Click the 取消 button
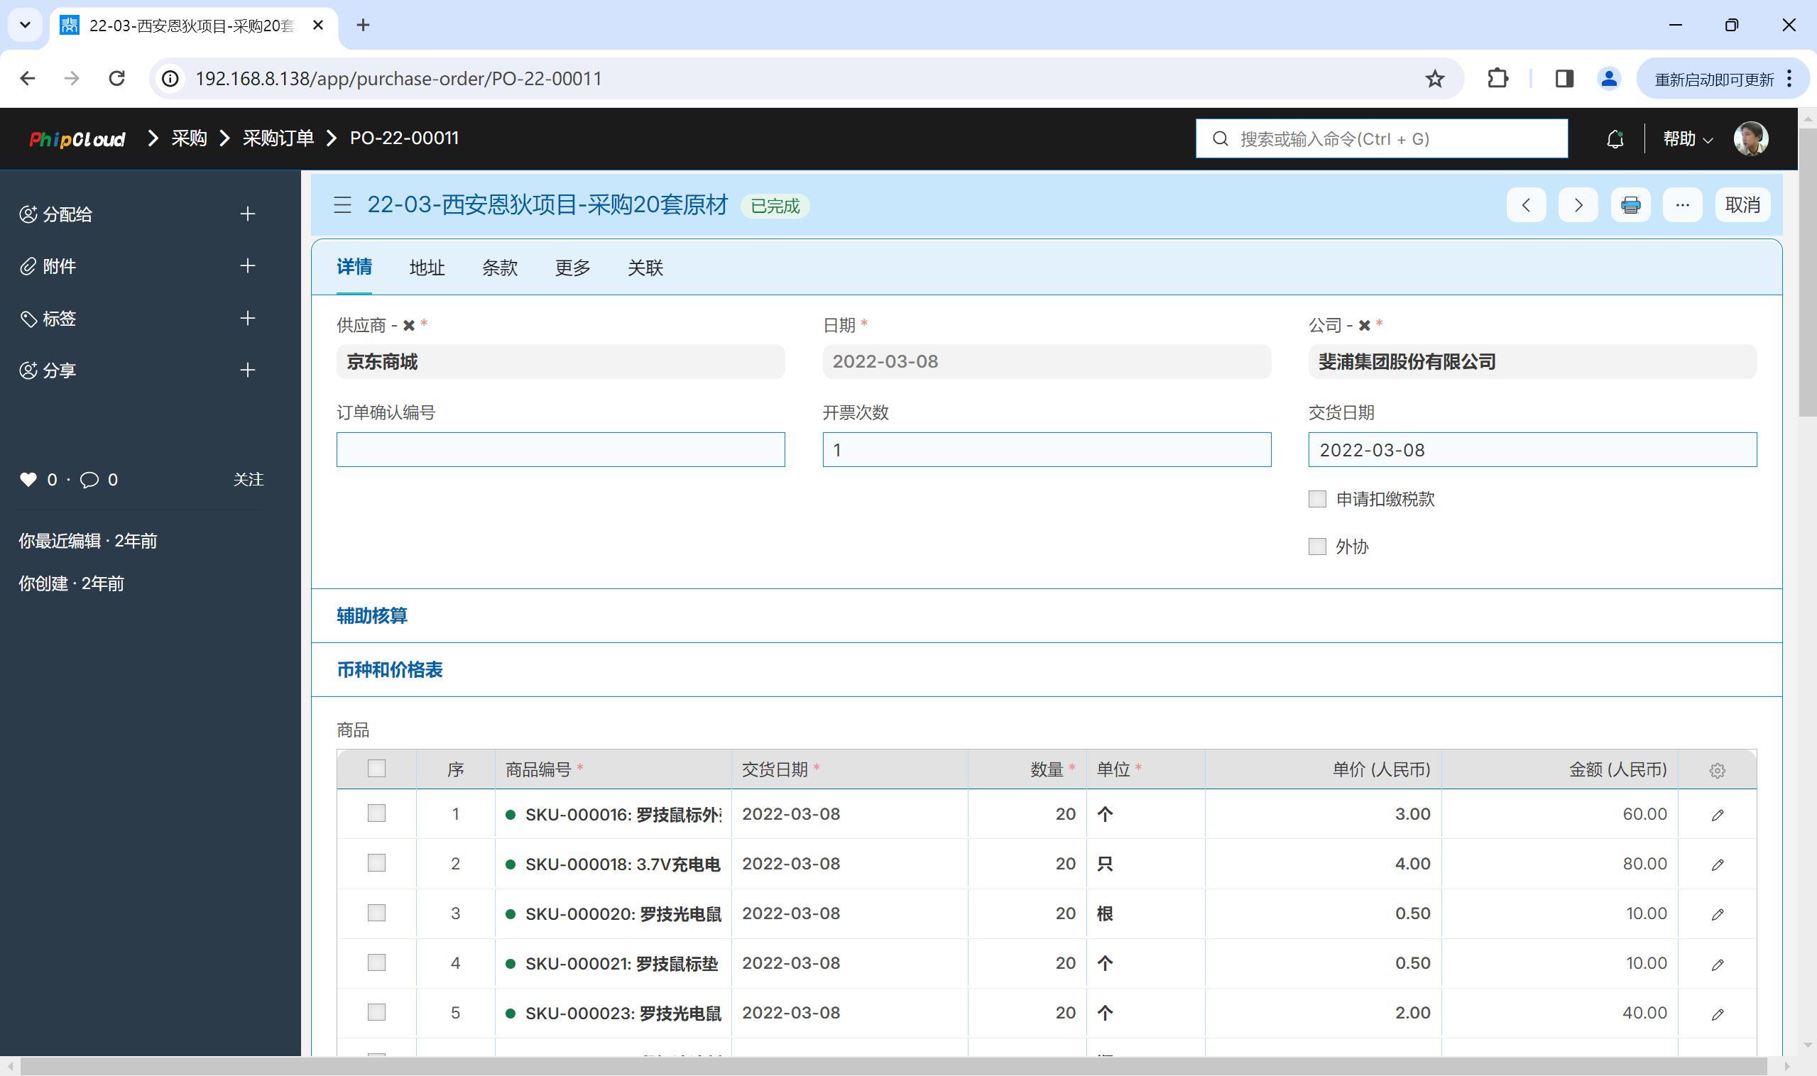1817x1076 pixels. (x=1741, y=205)
